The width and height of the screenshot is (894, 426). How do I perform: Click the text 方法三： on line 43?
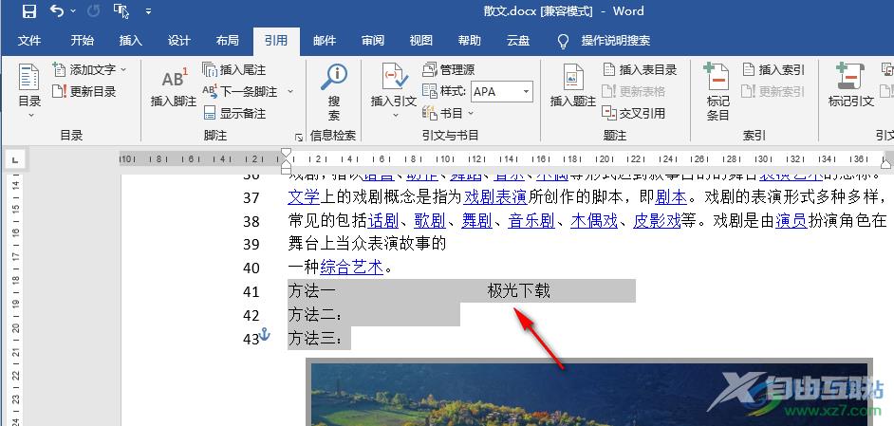coord(316,339)
